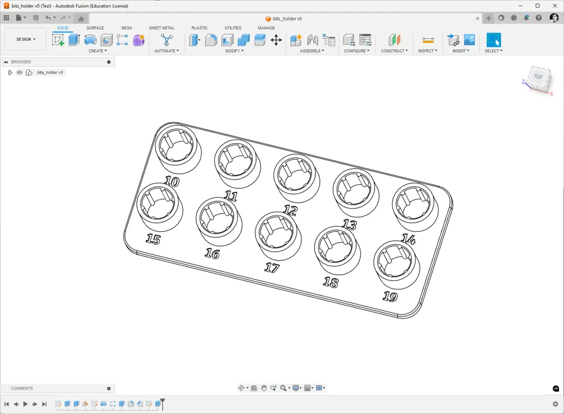Click the TOP face of the ViewCube
The image size is (564, 414).
[538, 76]
